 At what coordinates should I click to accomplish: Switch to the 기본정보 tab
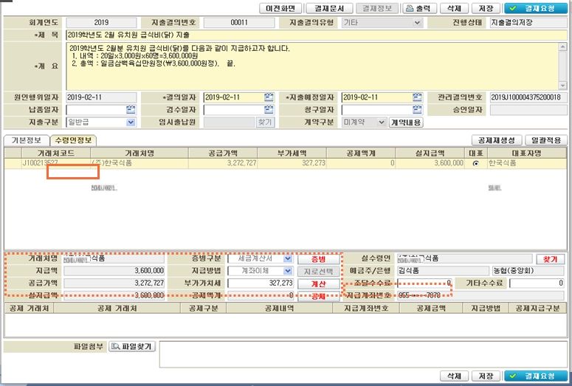point(25,140)
